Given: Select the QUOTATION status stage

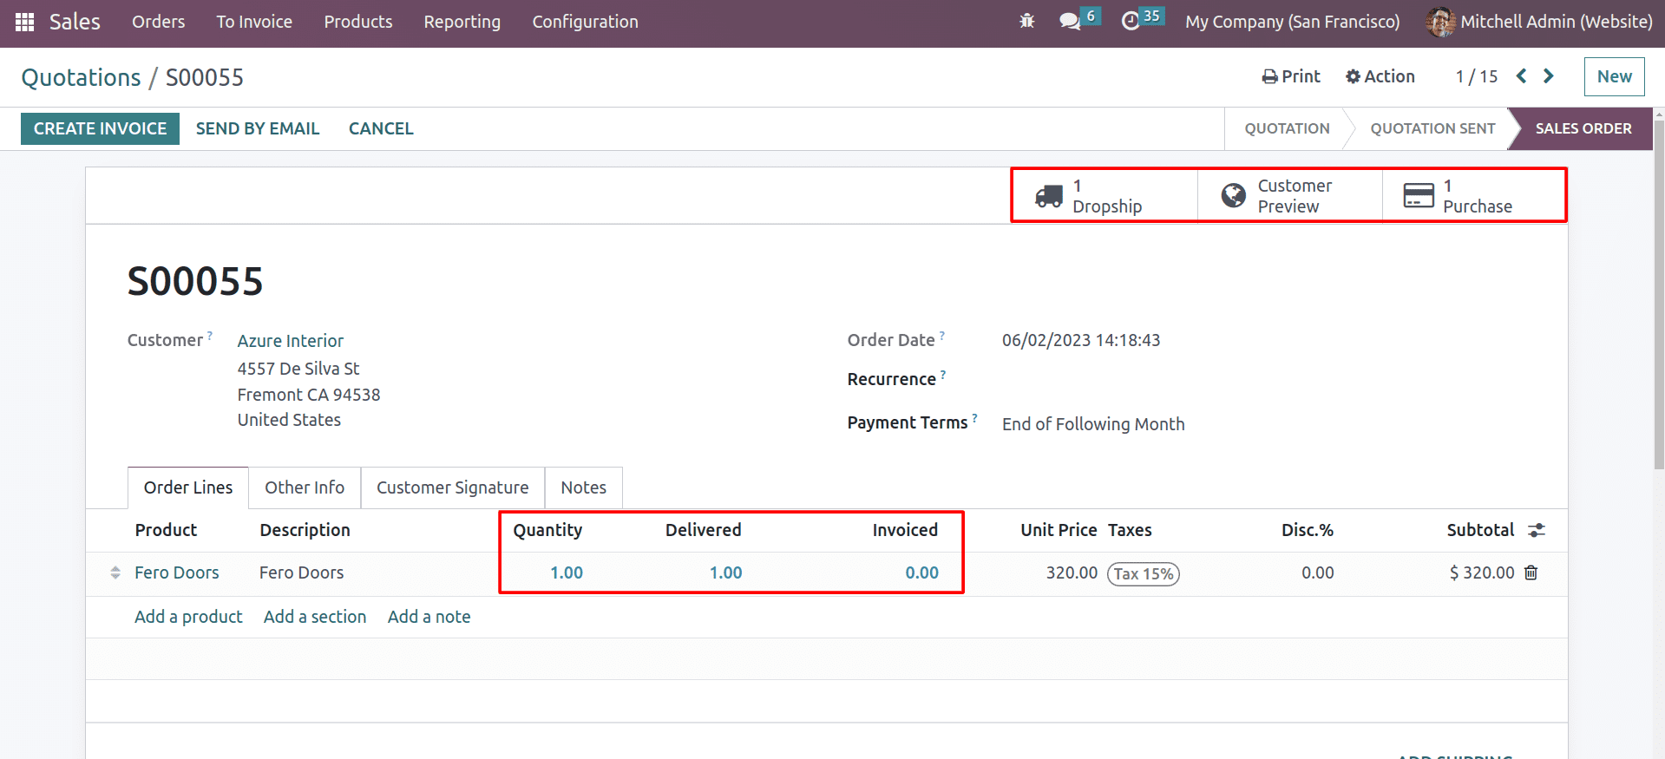Looking at the screenshot, I should (x=1287, y=128).
